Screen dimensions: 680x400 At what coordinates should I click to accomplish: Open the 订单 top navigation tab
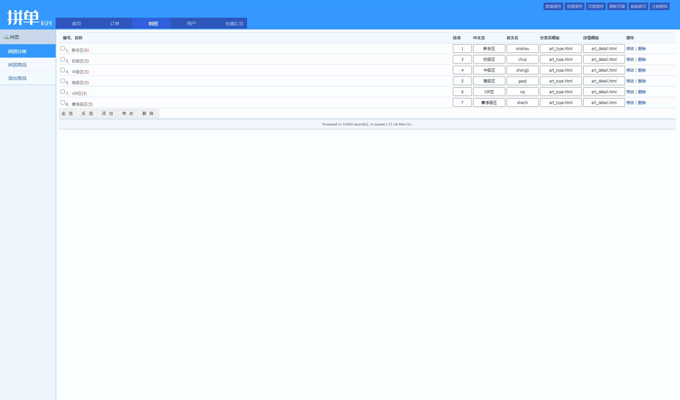[x=115, y=24]
